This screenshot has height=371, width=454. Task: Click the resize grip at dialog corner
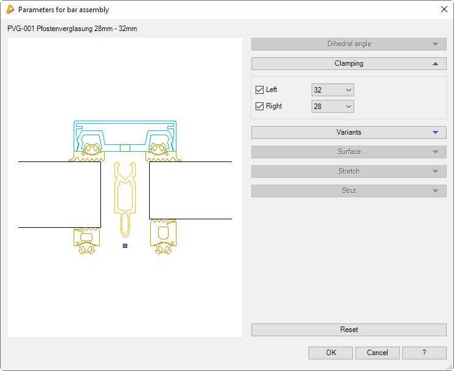click(x=450, y=367)
